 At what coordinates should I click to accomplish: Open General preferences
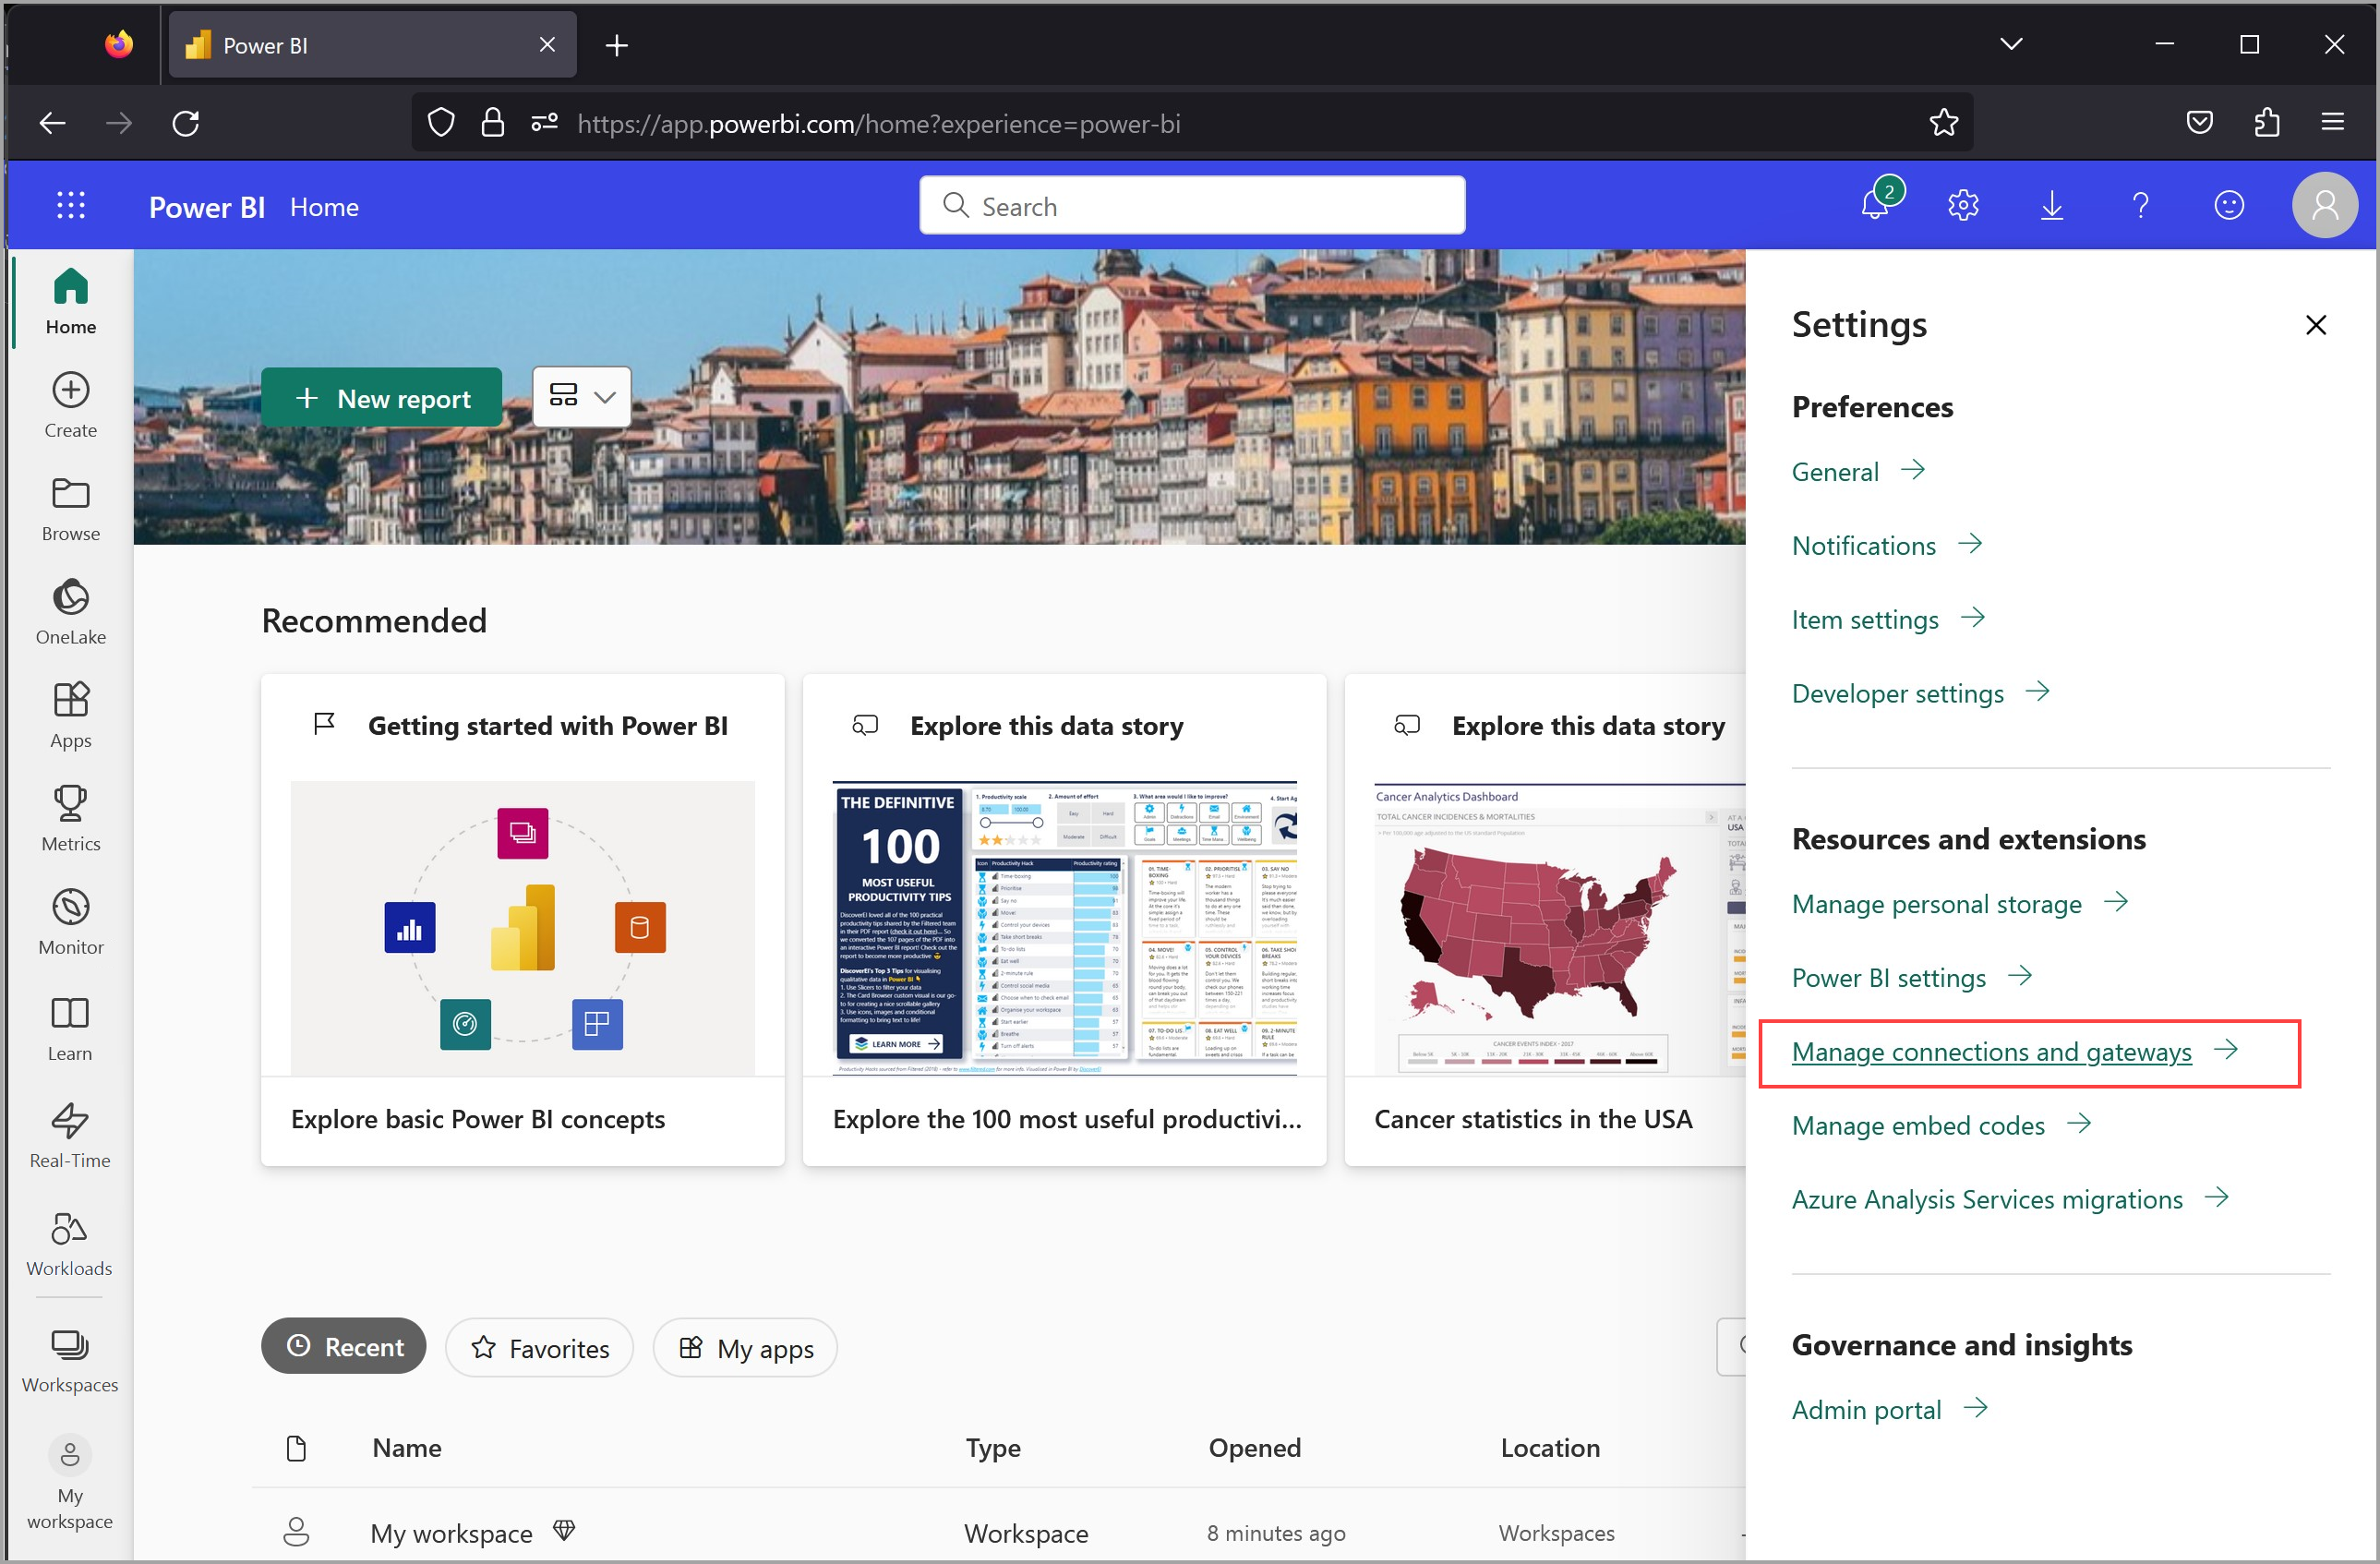point(1858,472)
